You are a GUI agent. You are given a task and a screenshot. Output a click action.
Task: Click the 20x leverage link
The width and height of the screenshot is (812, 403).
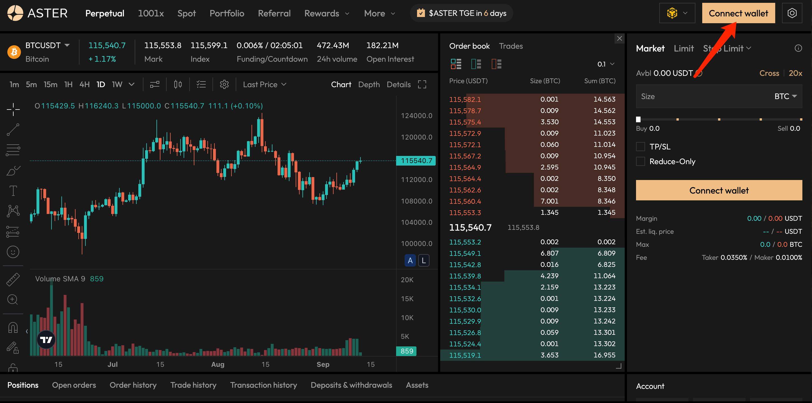tap(795, 73)
